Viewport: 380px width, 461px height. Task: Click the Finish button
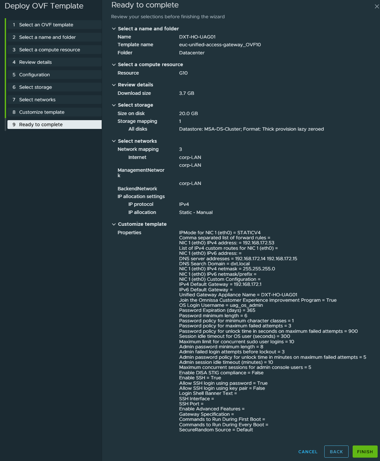[x=365, y=452]
